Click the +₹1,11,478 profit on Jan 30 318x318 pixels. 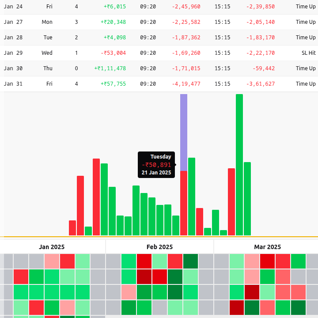(110, 68)
